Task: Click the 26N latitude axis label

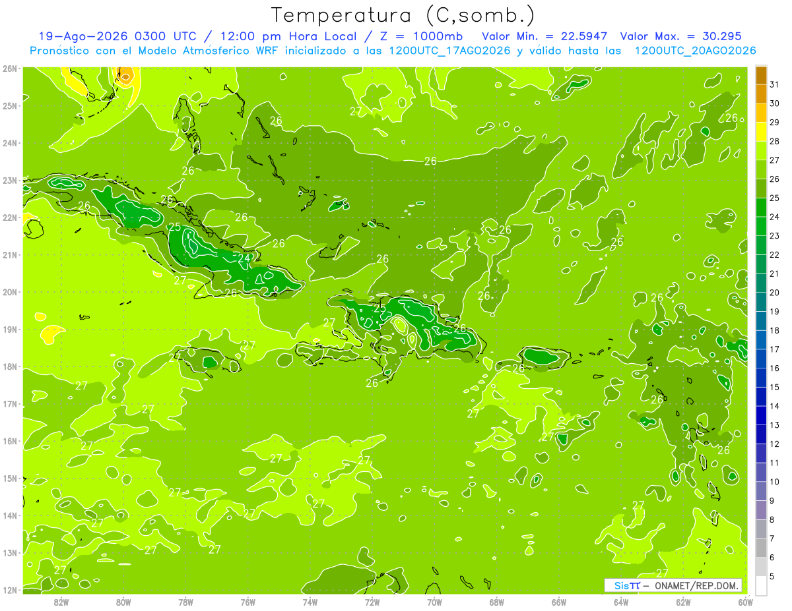Action: [10, 69]
